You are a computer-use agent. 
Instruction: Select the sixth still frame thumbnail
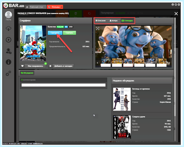[162, 63]
